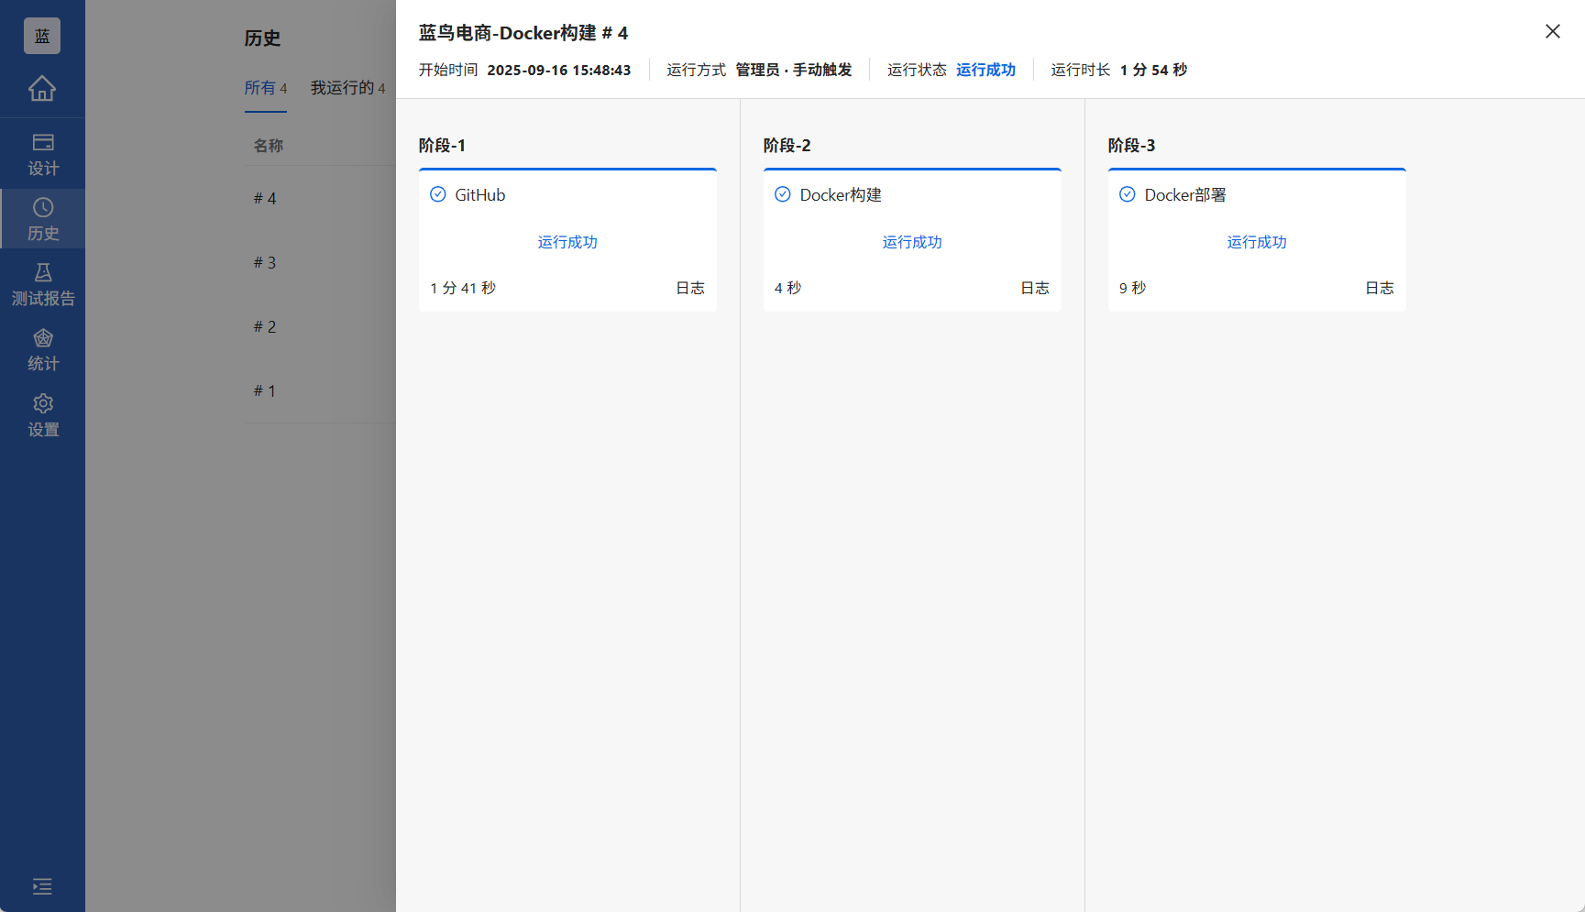Select the 历史 icon in sidebar

42,217
